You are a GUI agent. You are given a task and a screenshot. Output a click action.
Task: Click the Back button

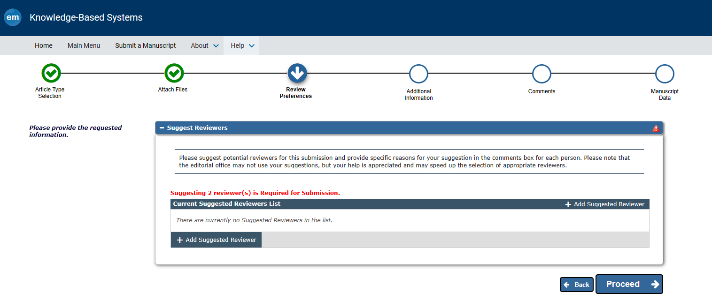point(577,285)
